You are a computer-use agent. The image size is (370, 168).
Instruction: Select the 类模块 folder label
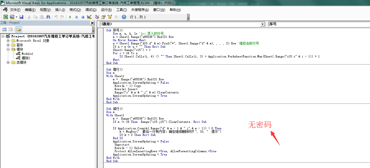pos(21,62)
